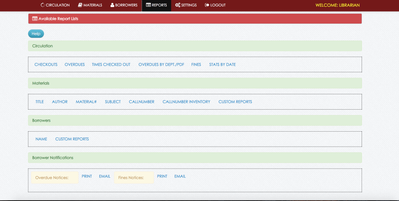Click Print for Fines Notices
Viewport: 399px width, 201px height.
coord(162,176)
